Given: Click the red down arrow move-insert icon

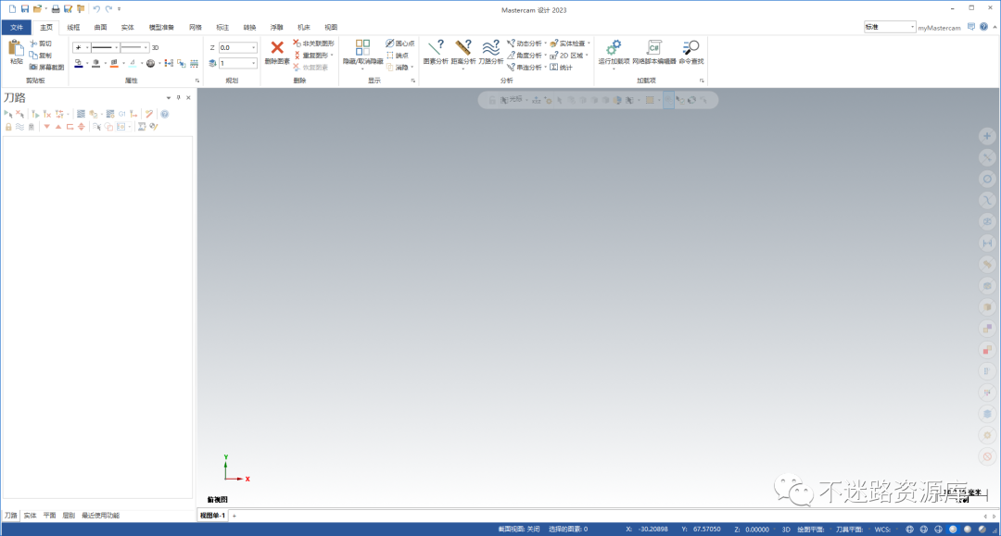Looking at the screenshot, I should [x=46, y=127].
